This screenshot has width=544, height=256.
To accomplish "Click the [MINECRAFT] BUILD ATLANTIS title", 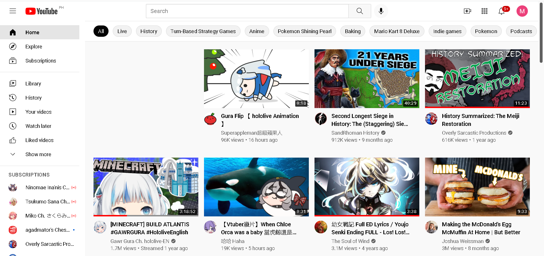I will pos(150,228).
